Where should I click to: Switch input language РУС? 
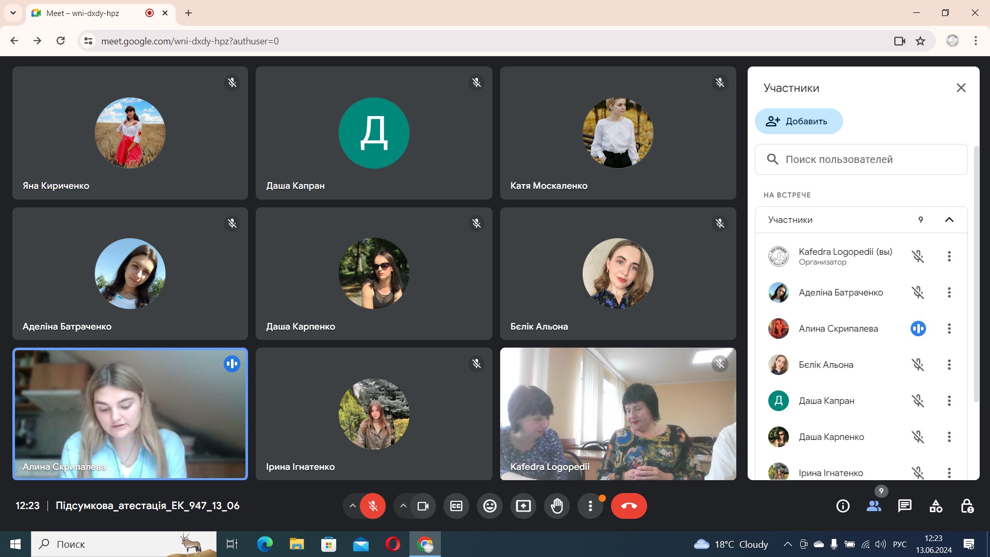click(900, 544)
